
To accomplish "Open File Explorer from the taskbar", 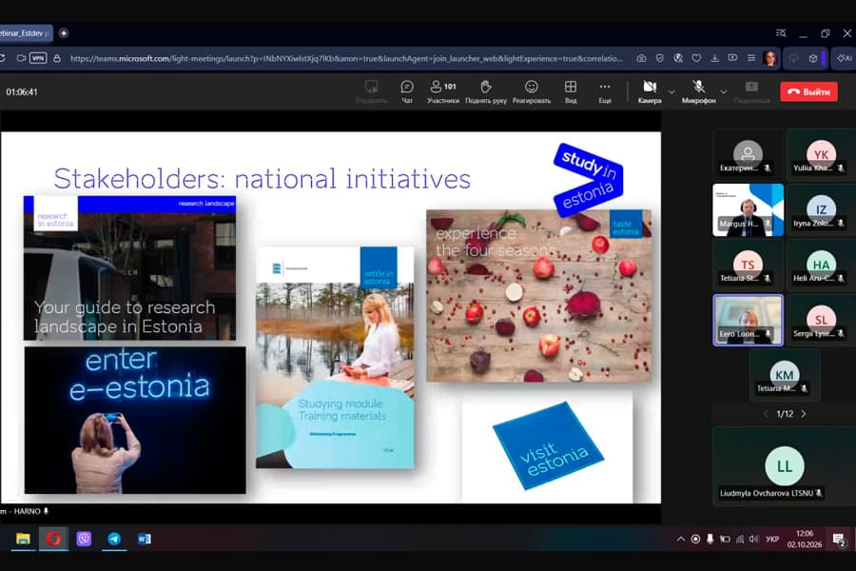I will pos(23,539).
